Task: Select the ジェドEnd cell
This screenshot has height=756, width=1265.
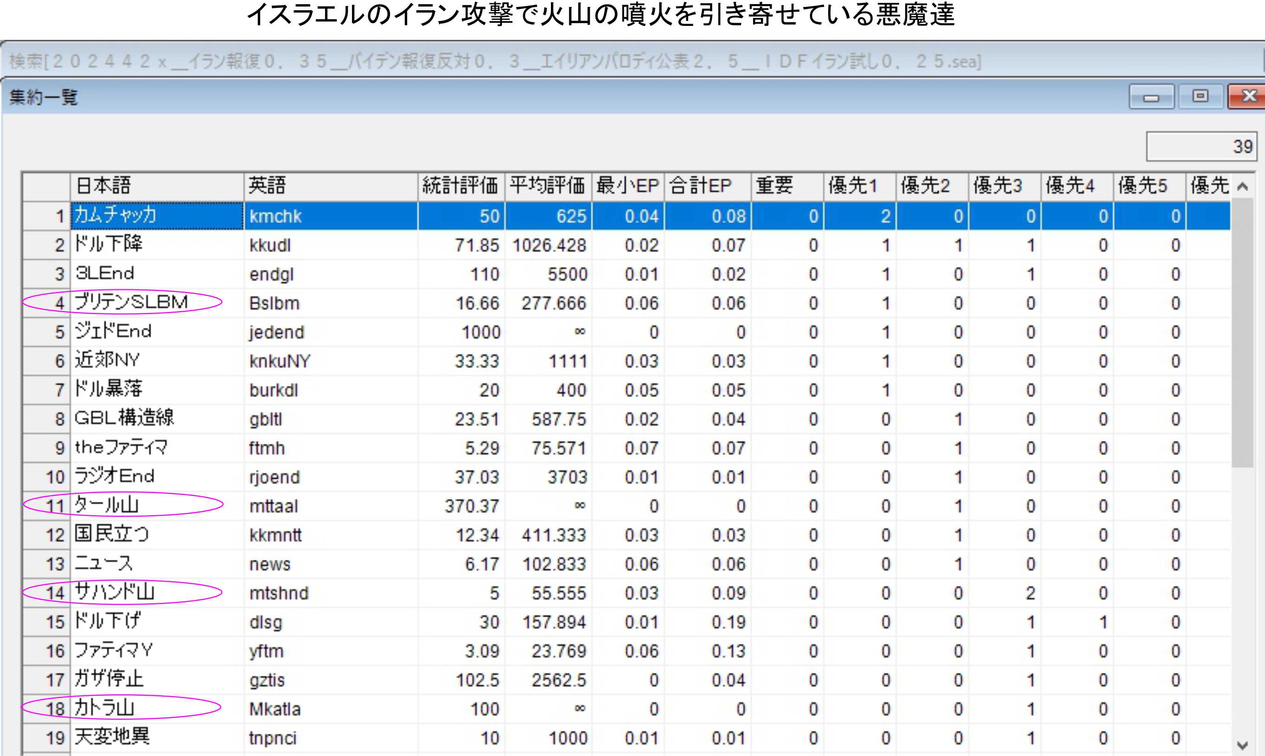Action: click(x=157, y=332)
